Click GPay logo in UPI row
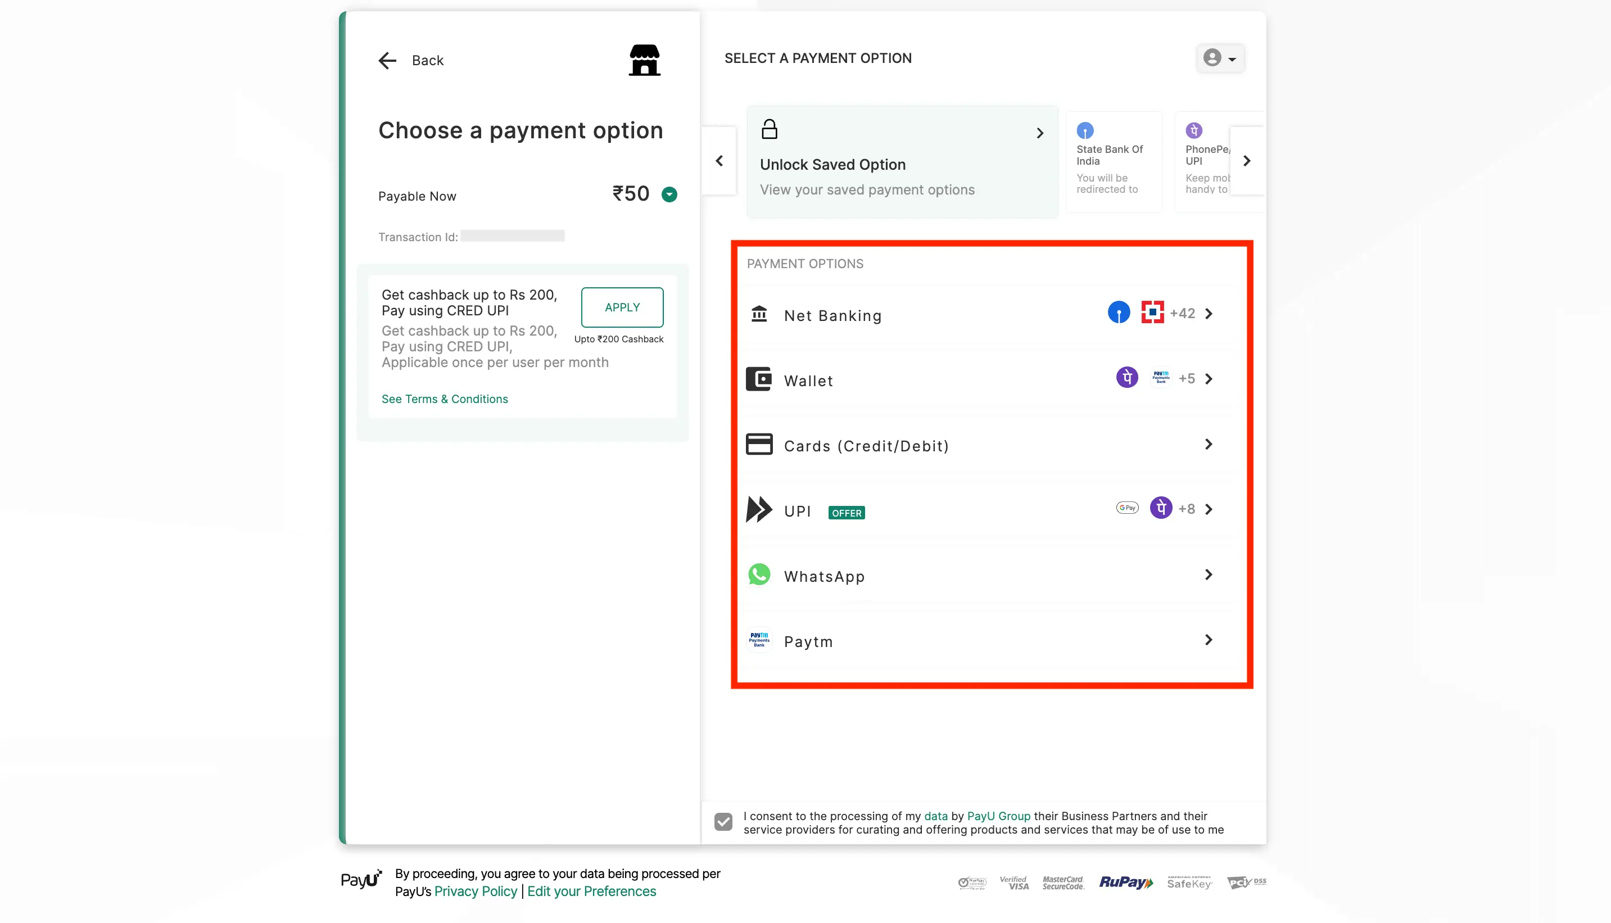The height and width of the screenshot is (923, 1611). point(1127,508)
